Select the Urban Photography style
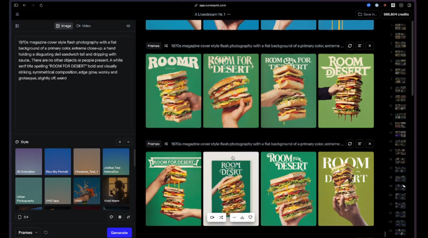The image size is (428, 238). [x=29, y=191]
